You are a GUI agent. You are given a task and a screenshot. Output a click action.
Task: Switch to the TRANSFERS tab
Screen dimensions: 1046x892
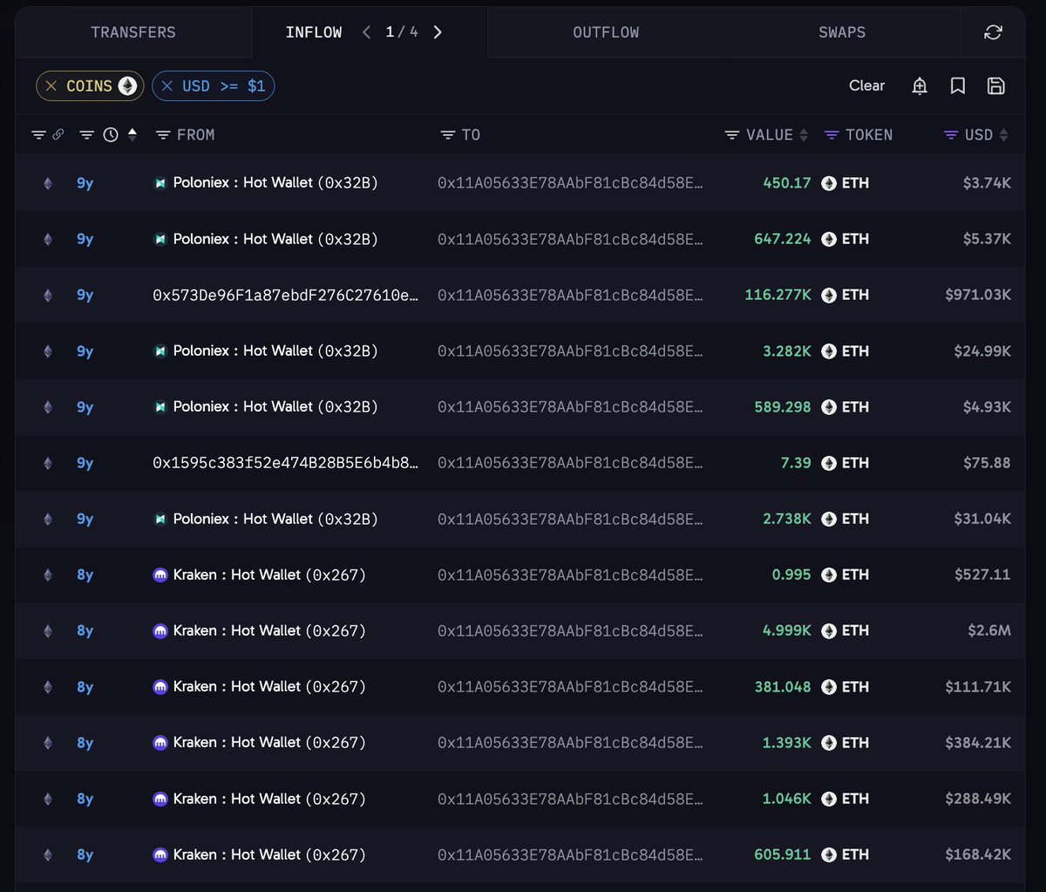(x=133, y=32)
